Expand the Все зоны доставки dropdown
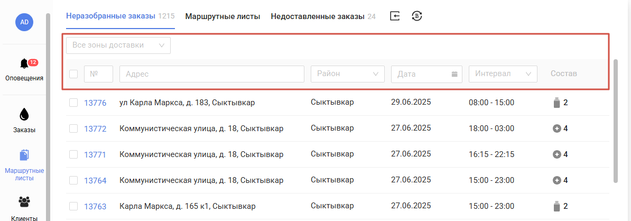This screenshot has height=221, width=631. point(118,45)
